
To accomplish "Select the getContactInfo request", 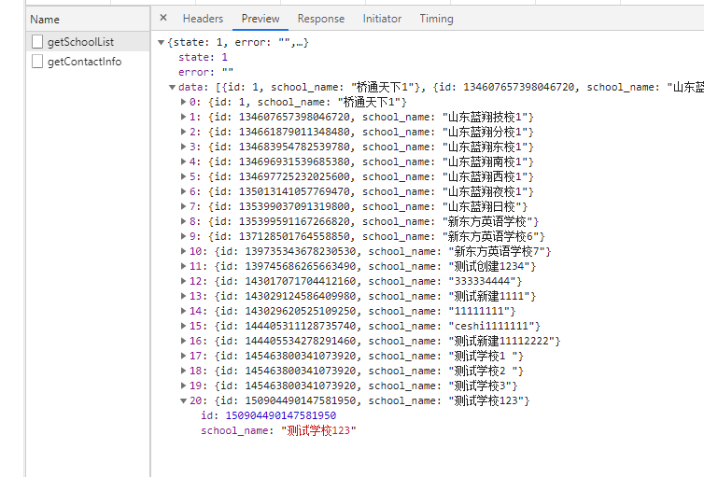I will [88, 62].
